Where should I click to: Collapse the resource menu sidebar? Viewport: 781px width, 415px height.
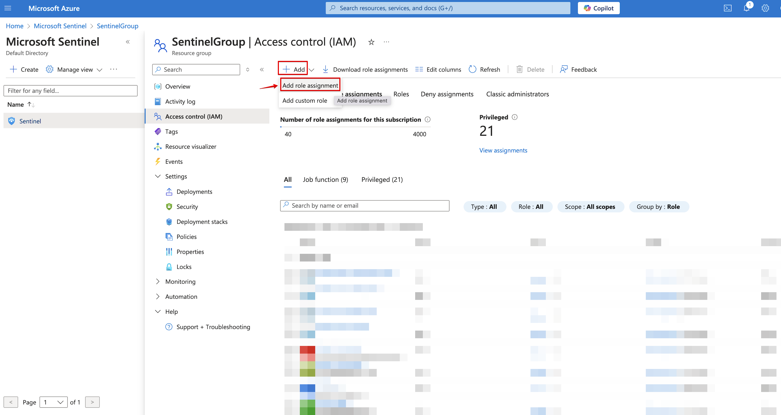click(x=262, y=69)
